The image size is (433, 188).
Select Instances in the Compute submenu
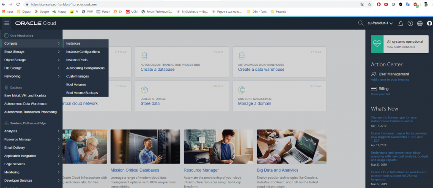(85, 43)
